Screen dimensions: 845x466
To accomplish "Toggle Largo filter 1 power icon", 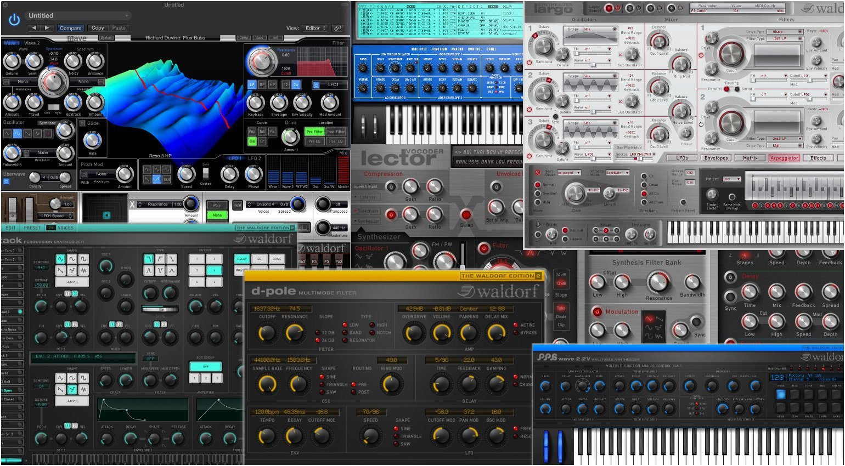I will tap(701, 55).
